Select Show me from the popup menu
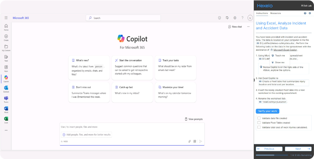This screenshot has width=314, height=159. pos(279,62)
